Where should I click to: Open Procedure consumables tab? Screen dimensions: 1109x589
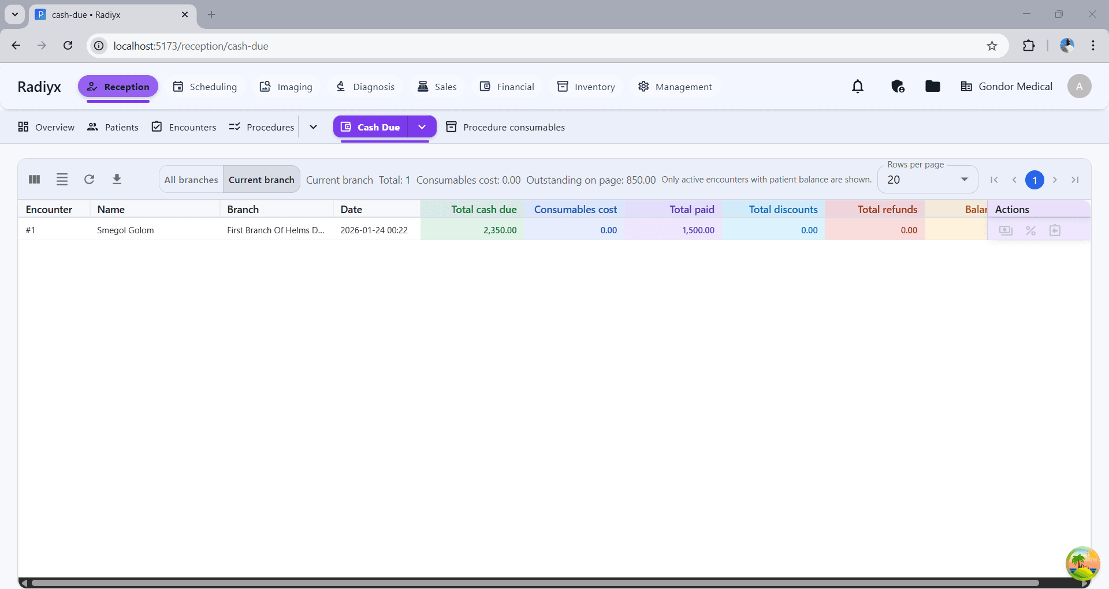coord(505,127)
